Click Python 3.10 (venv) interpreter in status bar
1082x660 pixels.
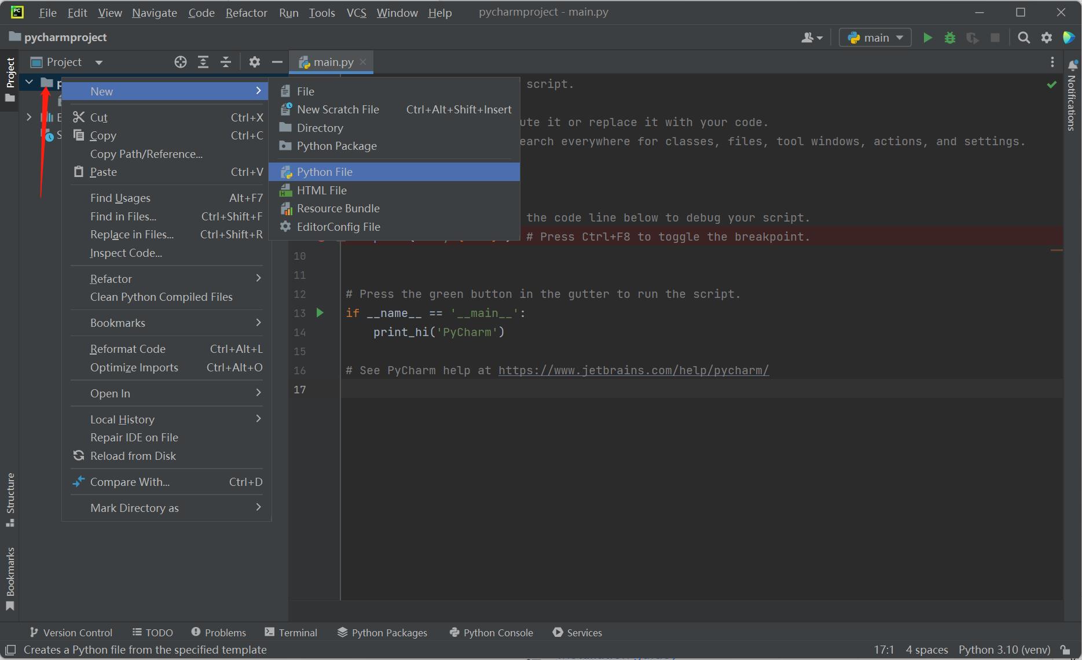tap(1004, 650)
